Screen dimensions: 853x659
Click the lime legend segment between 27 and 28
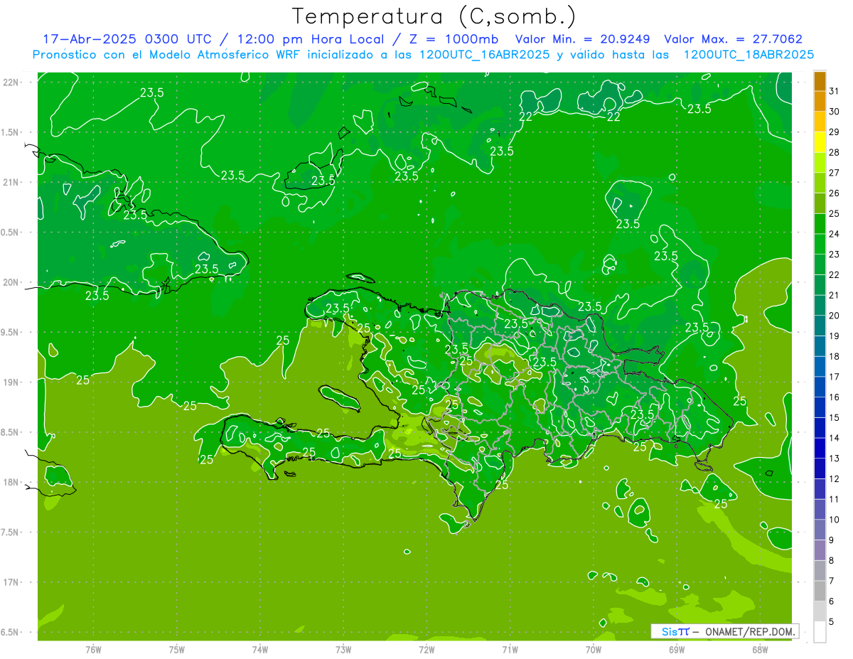tap(820, 162)
